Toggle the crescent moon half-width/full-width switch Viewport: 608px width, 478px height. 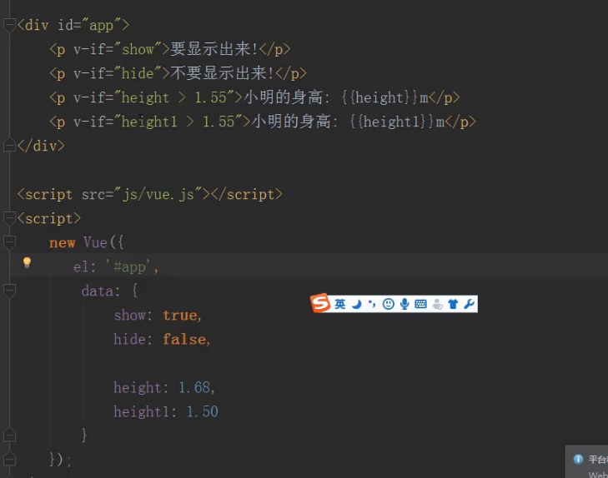356,305
